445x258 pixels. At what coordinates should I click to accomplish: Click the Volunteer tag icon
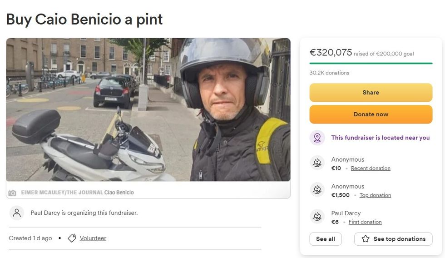(72, 238)
